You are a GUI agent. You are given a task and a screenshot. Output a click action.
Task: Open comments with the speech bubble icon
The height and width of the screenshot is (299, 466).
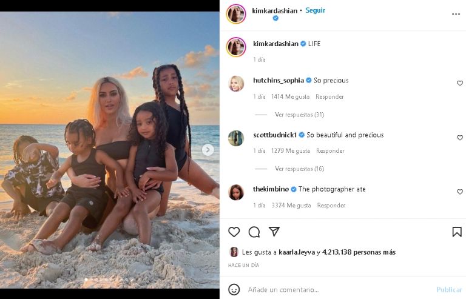pyautogui.click(x=254, y=232)
